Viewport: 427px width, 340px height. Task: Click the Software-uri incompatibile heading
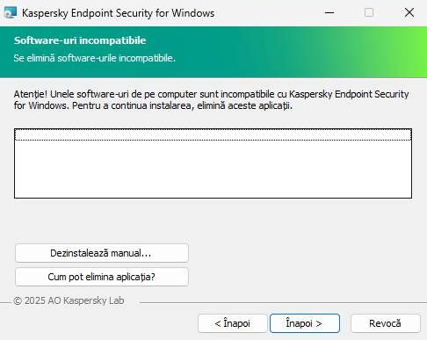[x=80, y=40]
